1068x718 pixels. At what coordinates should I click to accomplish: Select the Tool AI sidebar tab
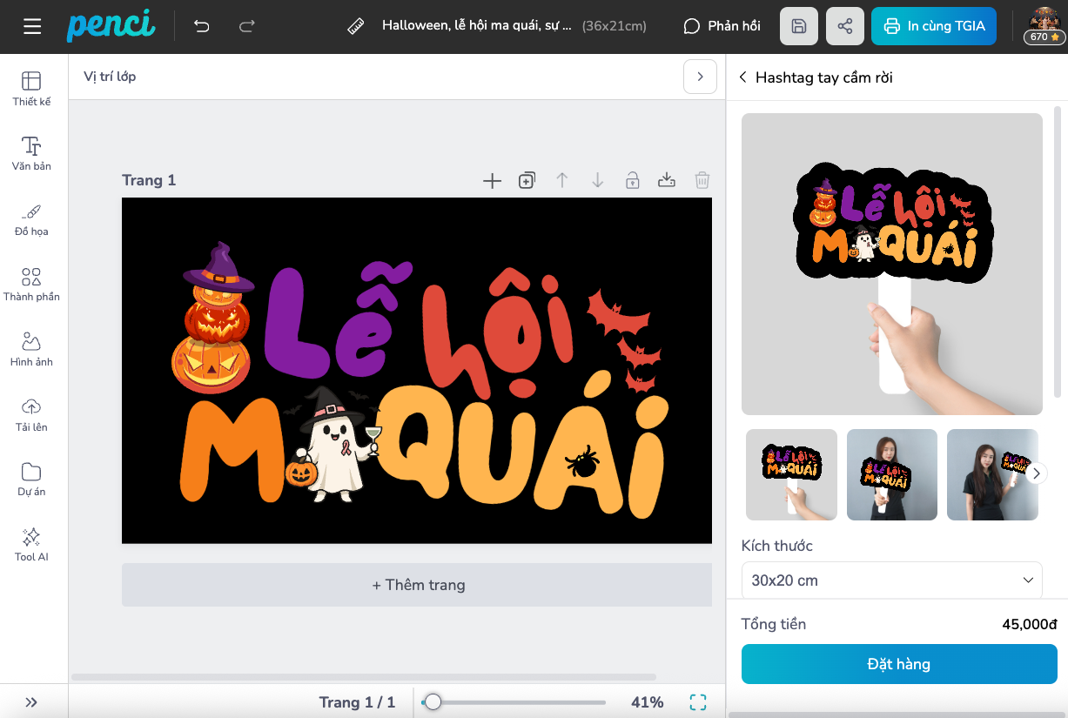point(31,544)
